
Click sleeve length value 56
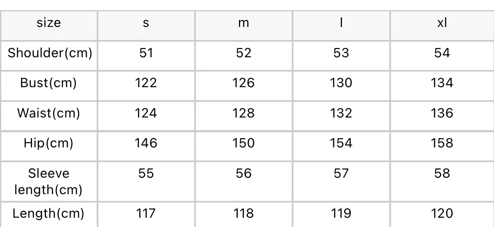tap(244, 173)
